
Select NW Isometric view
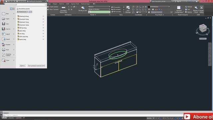116,12
